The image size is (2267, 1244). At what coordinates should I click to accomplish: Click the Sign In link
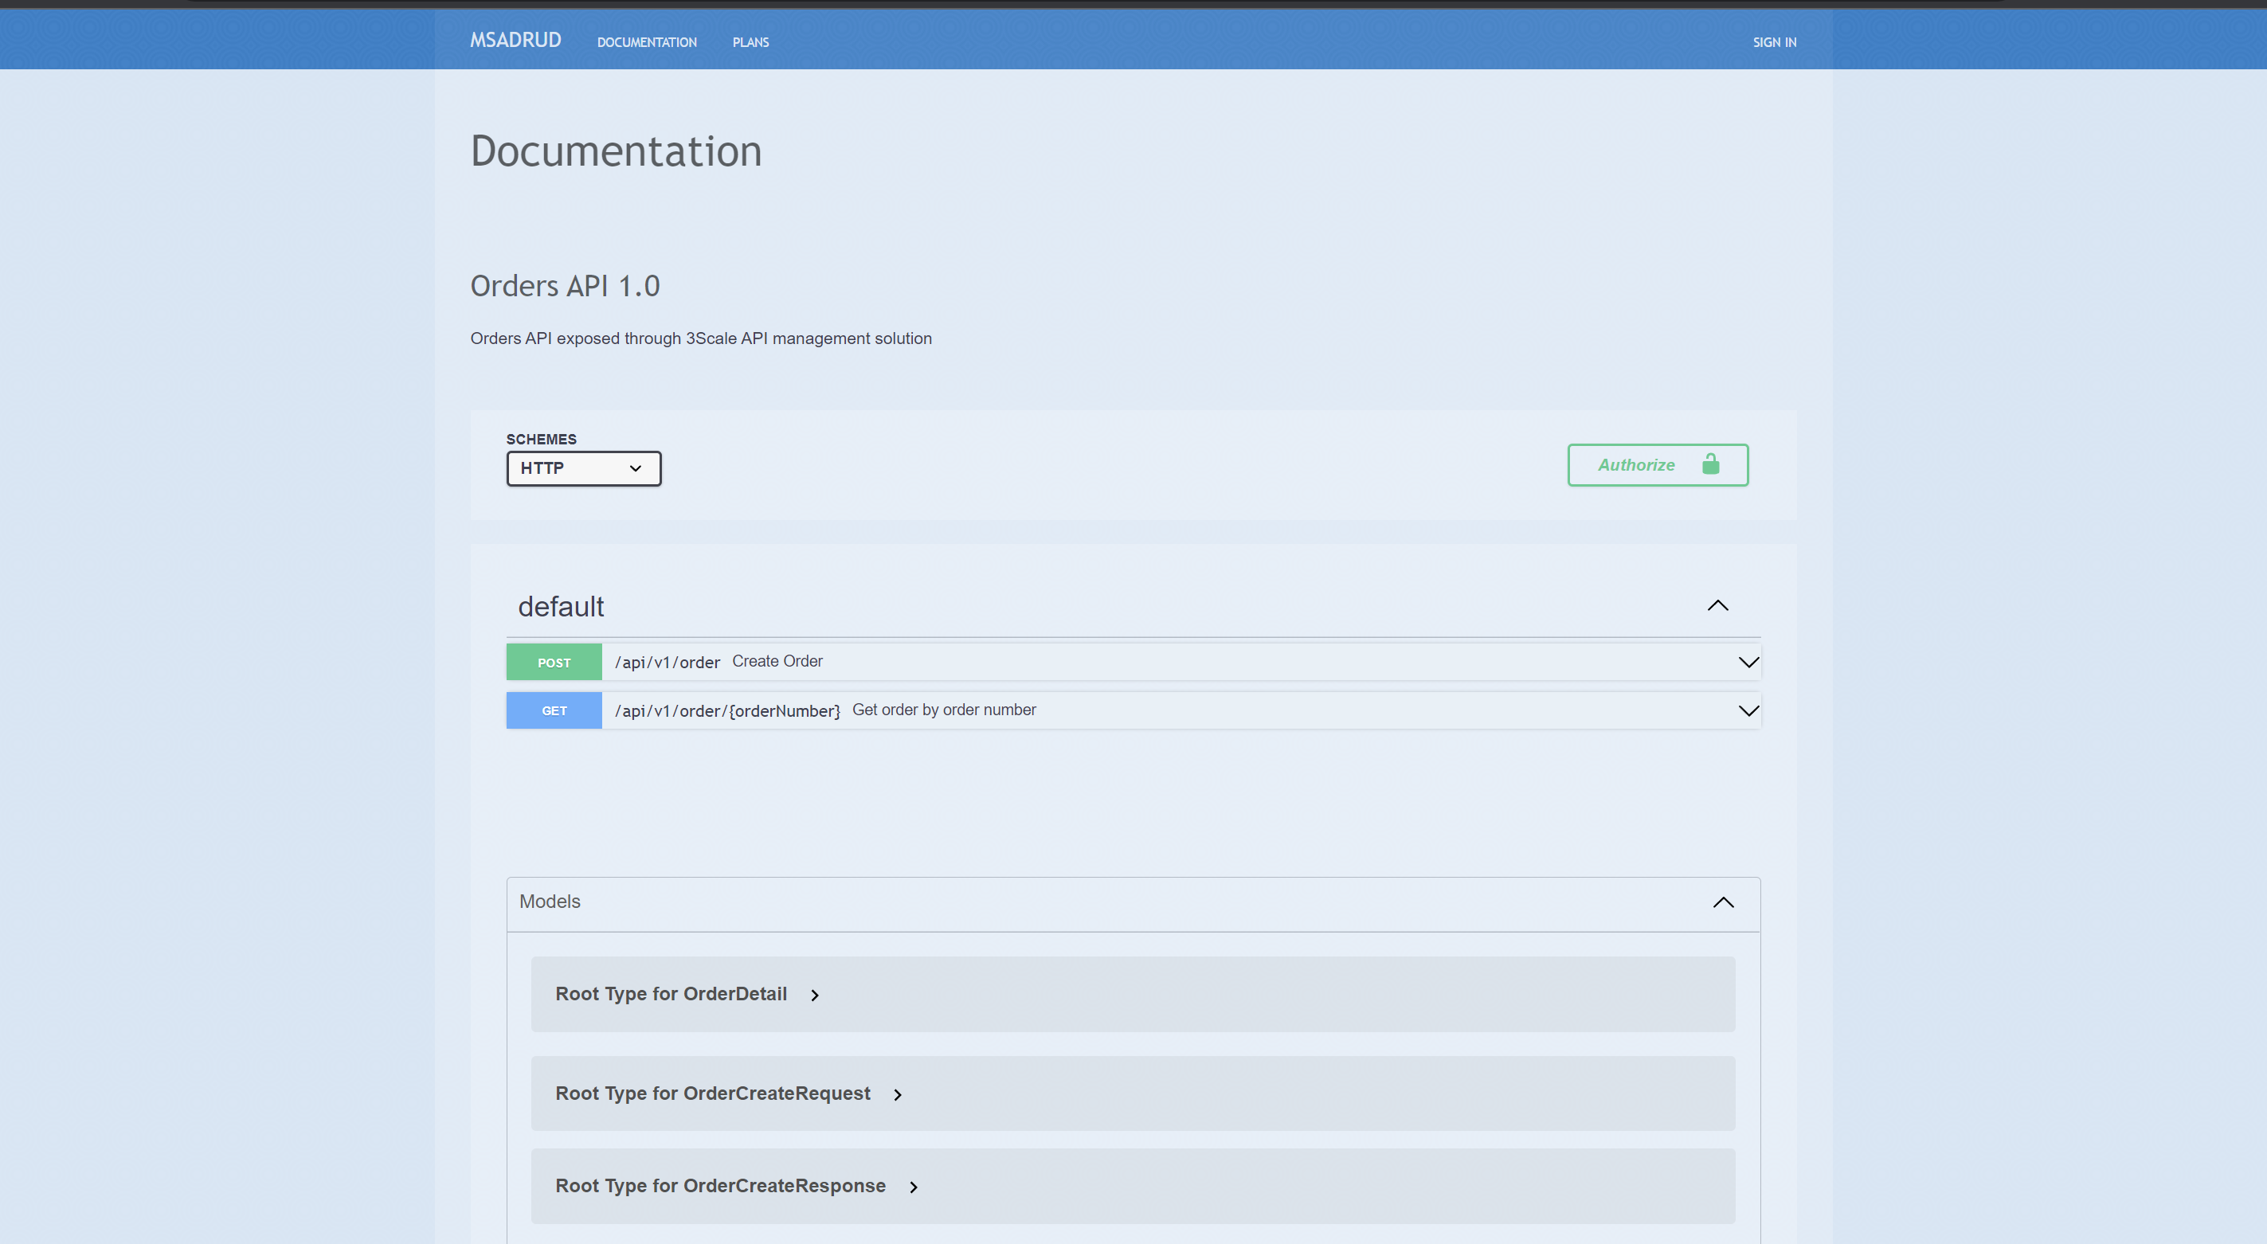1773,42
